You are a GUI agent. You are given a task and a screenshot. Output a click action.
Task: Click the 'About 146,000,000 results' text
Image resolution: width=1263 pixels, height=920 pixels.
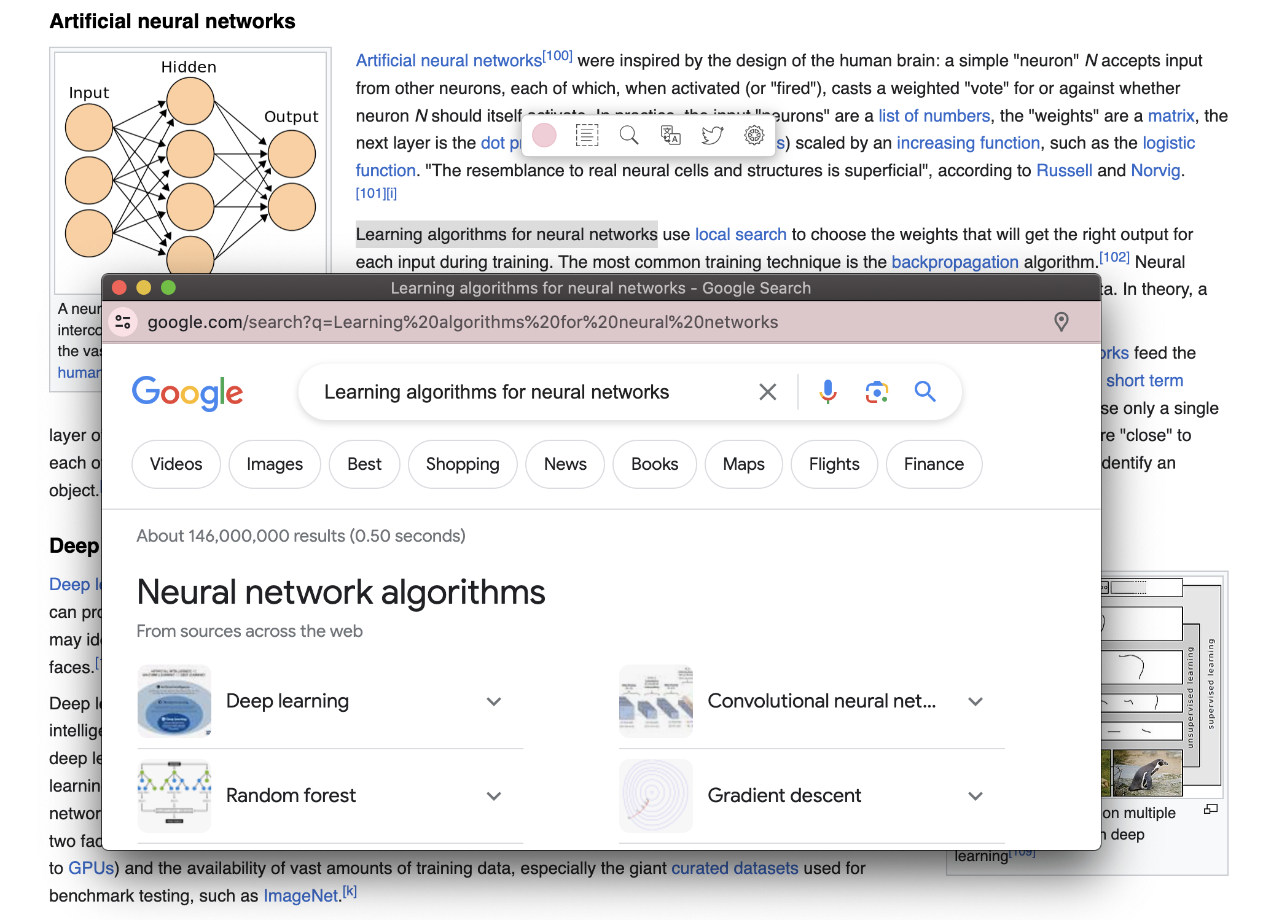[x=300, y=536]
